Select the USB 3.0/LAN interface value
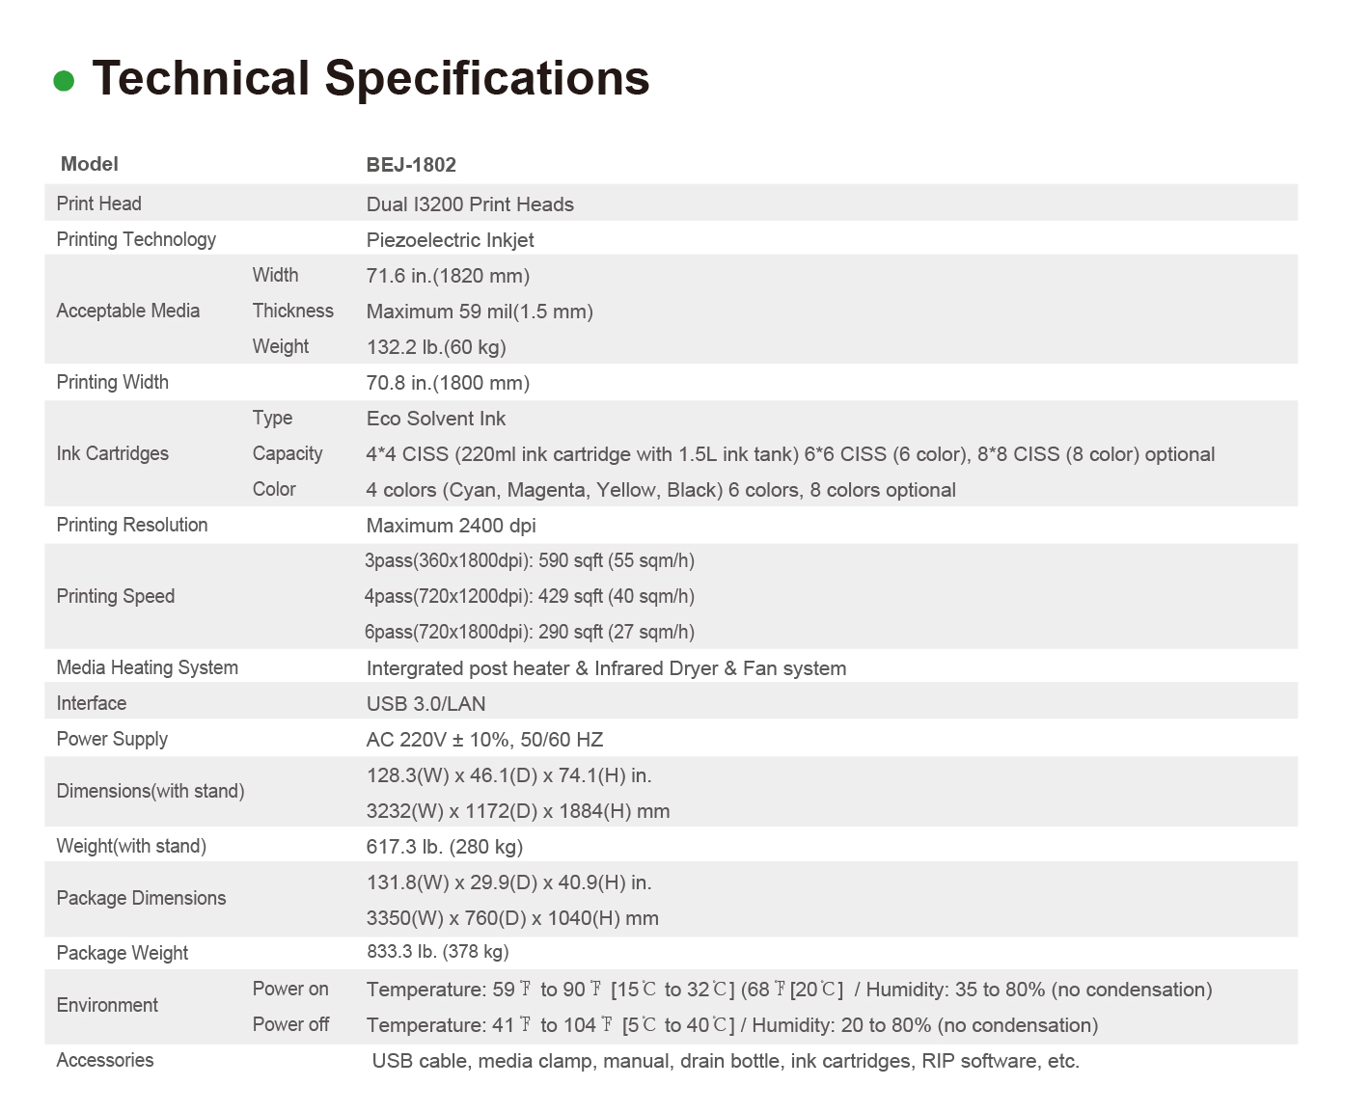Image resolution: width=1372 pixels, height=1113 pixels. click(x=425, y=704)
